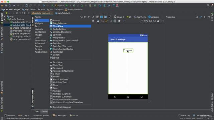Image resolution: width=214 pixels, height=120 pixels.
Task: Open the TODO tool window
Action: point(74,115)
